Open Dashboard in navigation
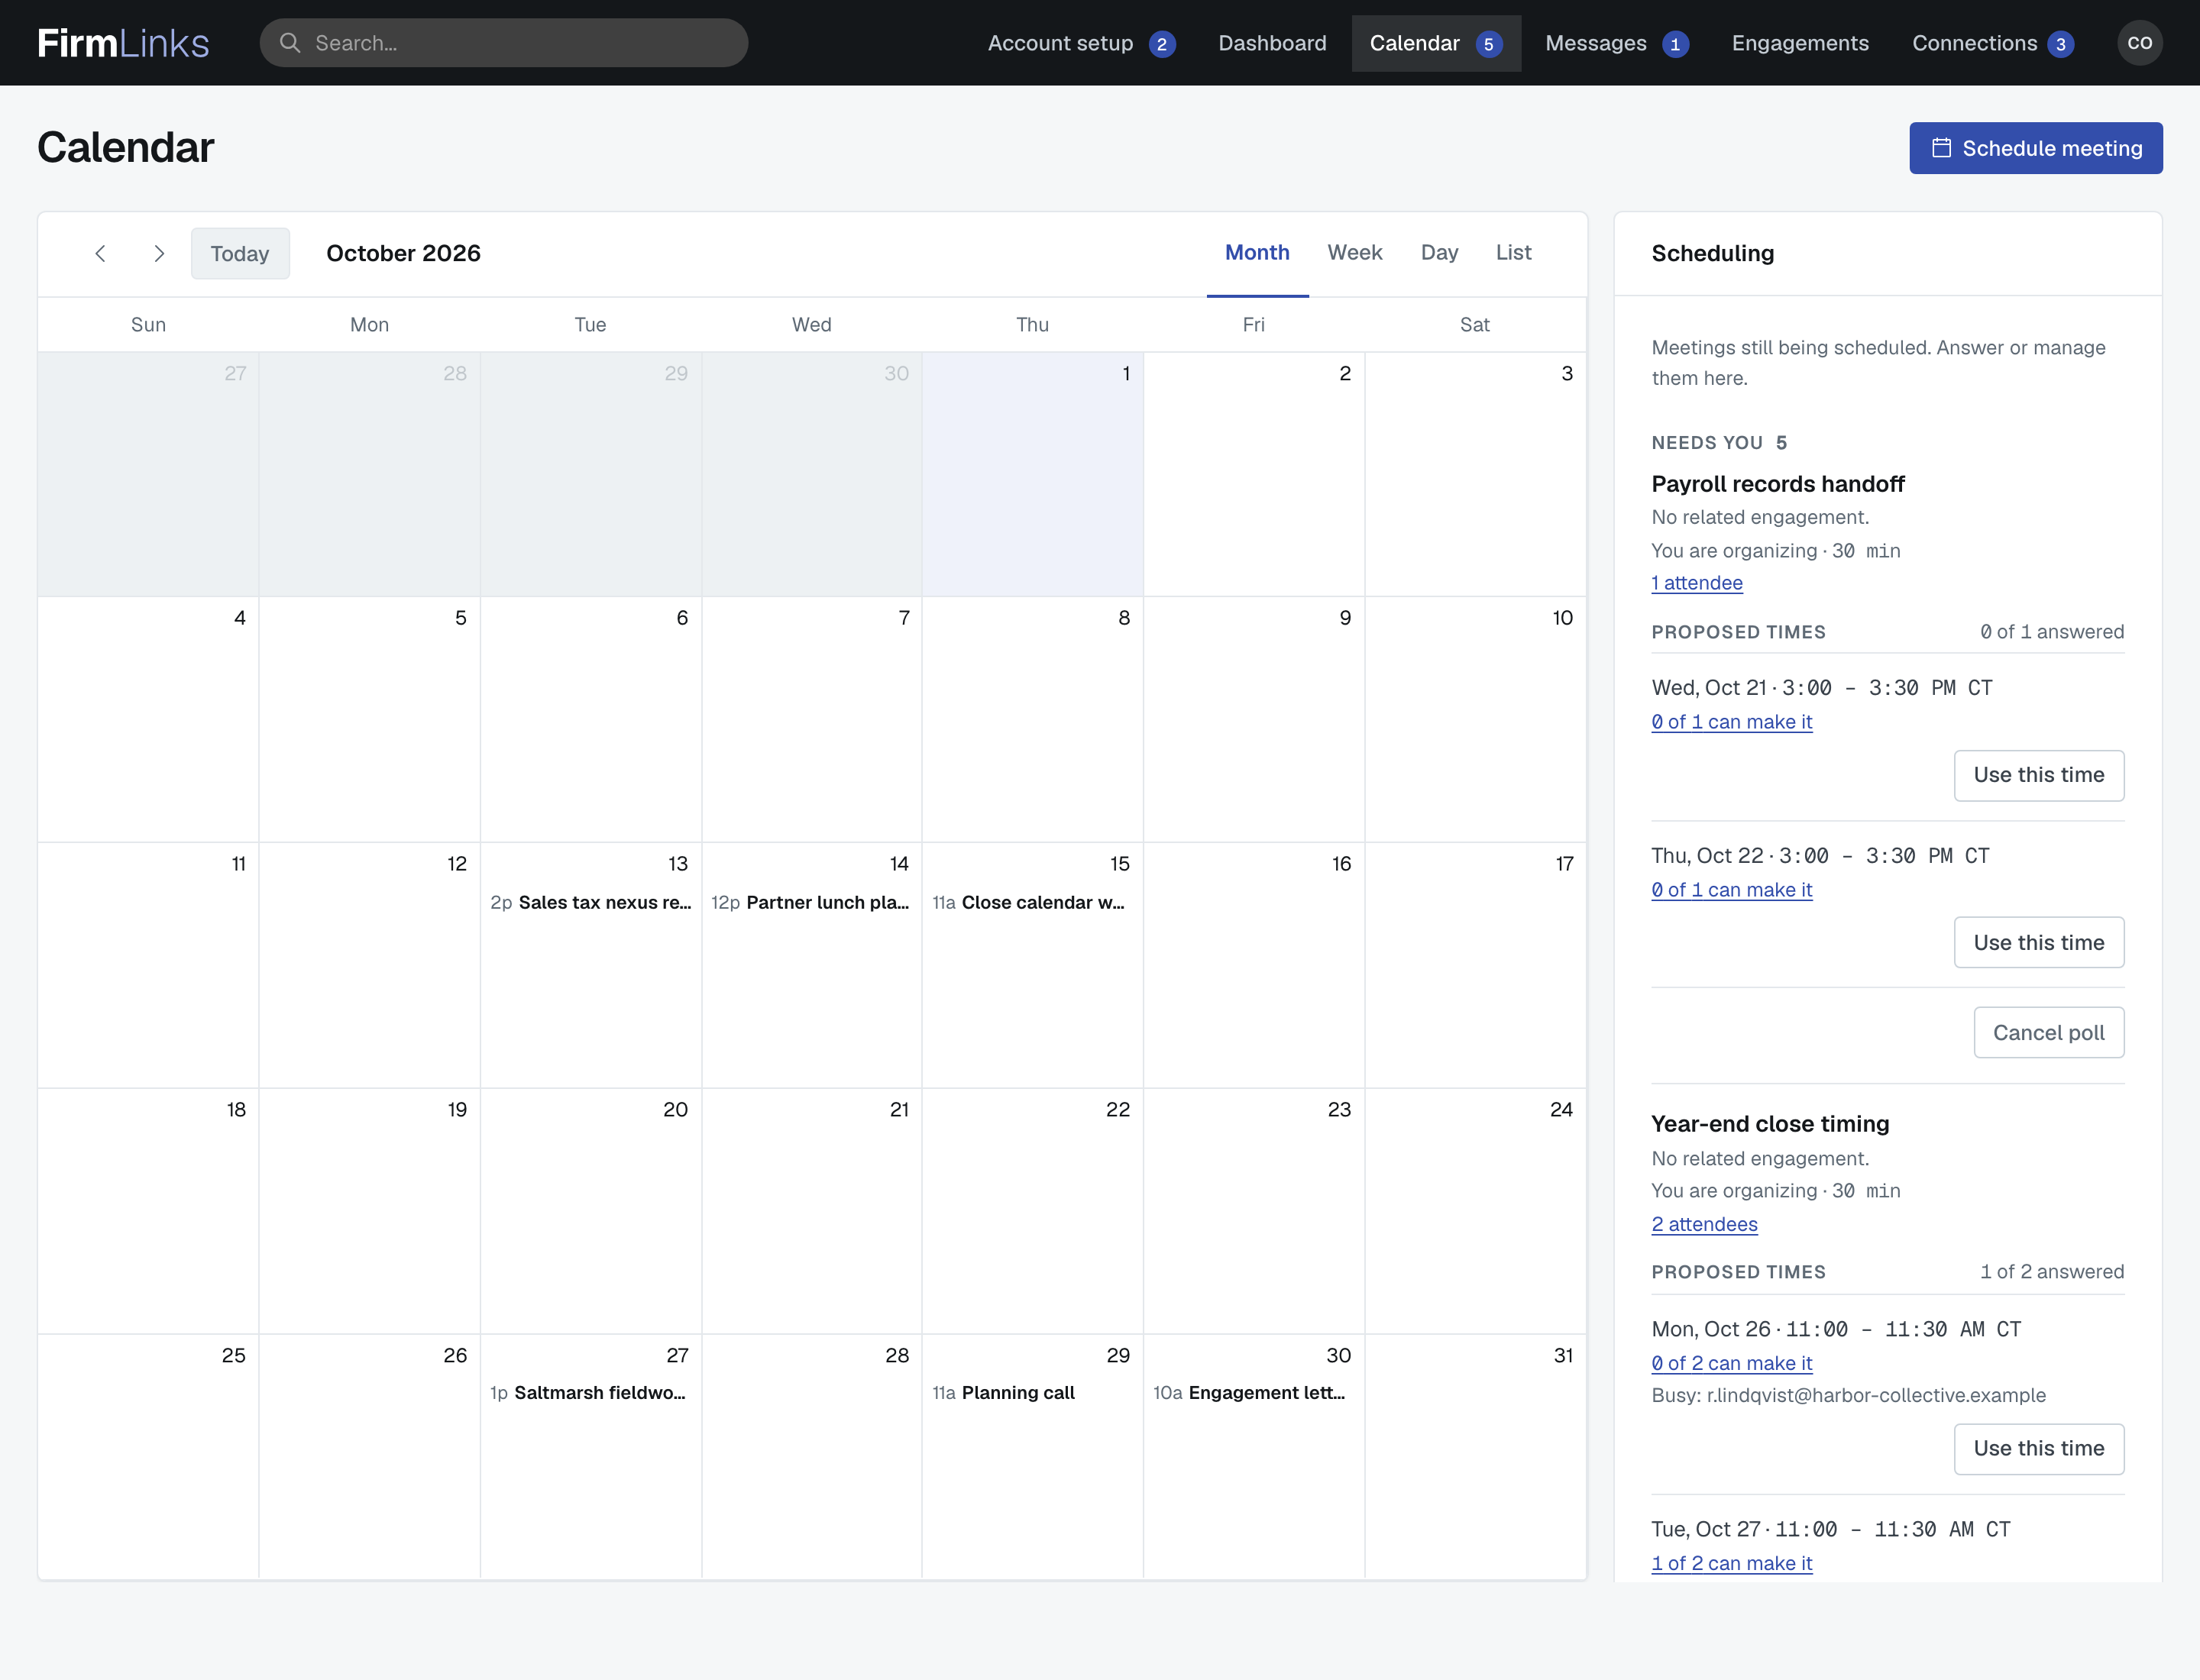 pos(1272,43)
